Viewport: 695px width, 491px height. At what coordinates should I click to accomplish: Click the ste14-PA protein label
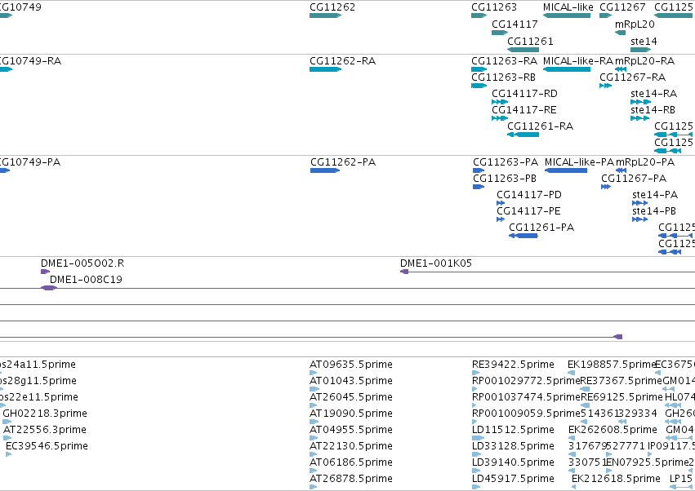click(655, 195)
